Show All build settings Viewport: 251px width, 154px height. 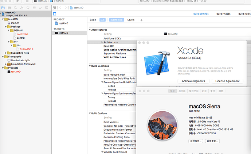[102, 20]
